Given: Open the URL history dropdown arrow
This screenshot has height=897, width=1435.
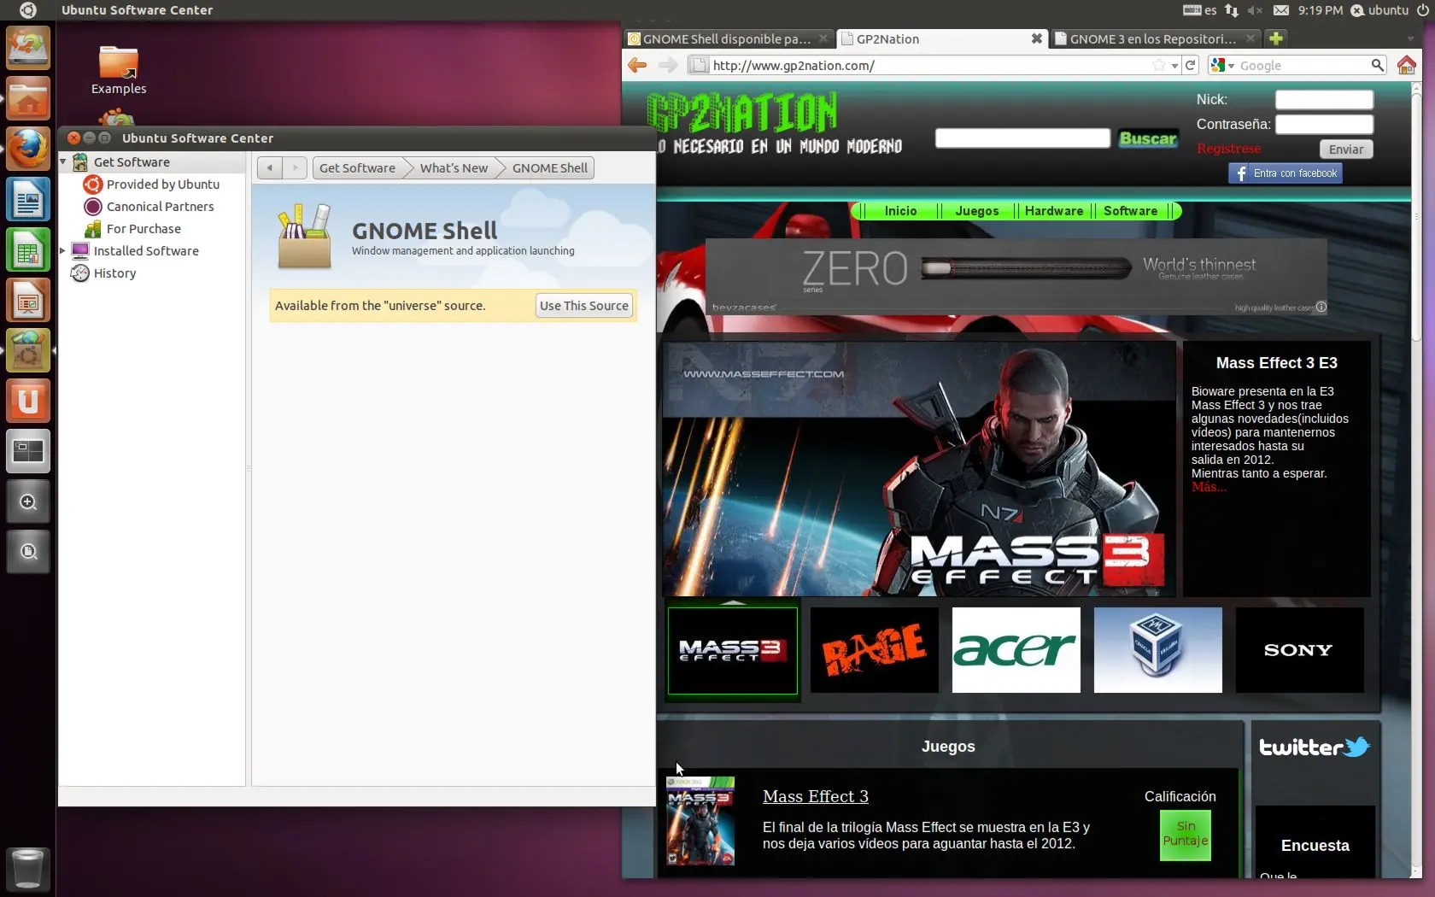Looking at the screenshot, I should tap(1175, 65).
